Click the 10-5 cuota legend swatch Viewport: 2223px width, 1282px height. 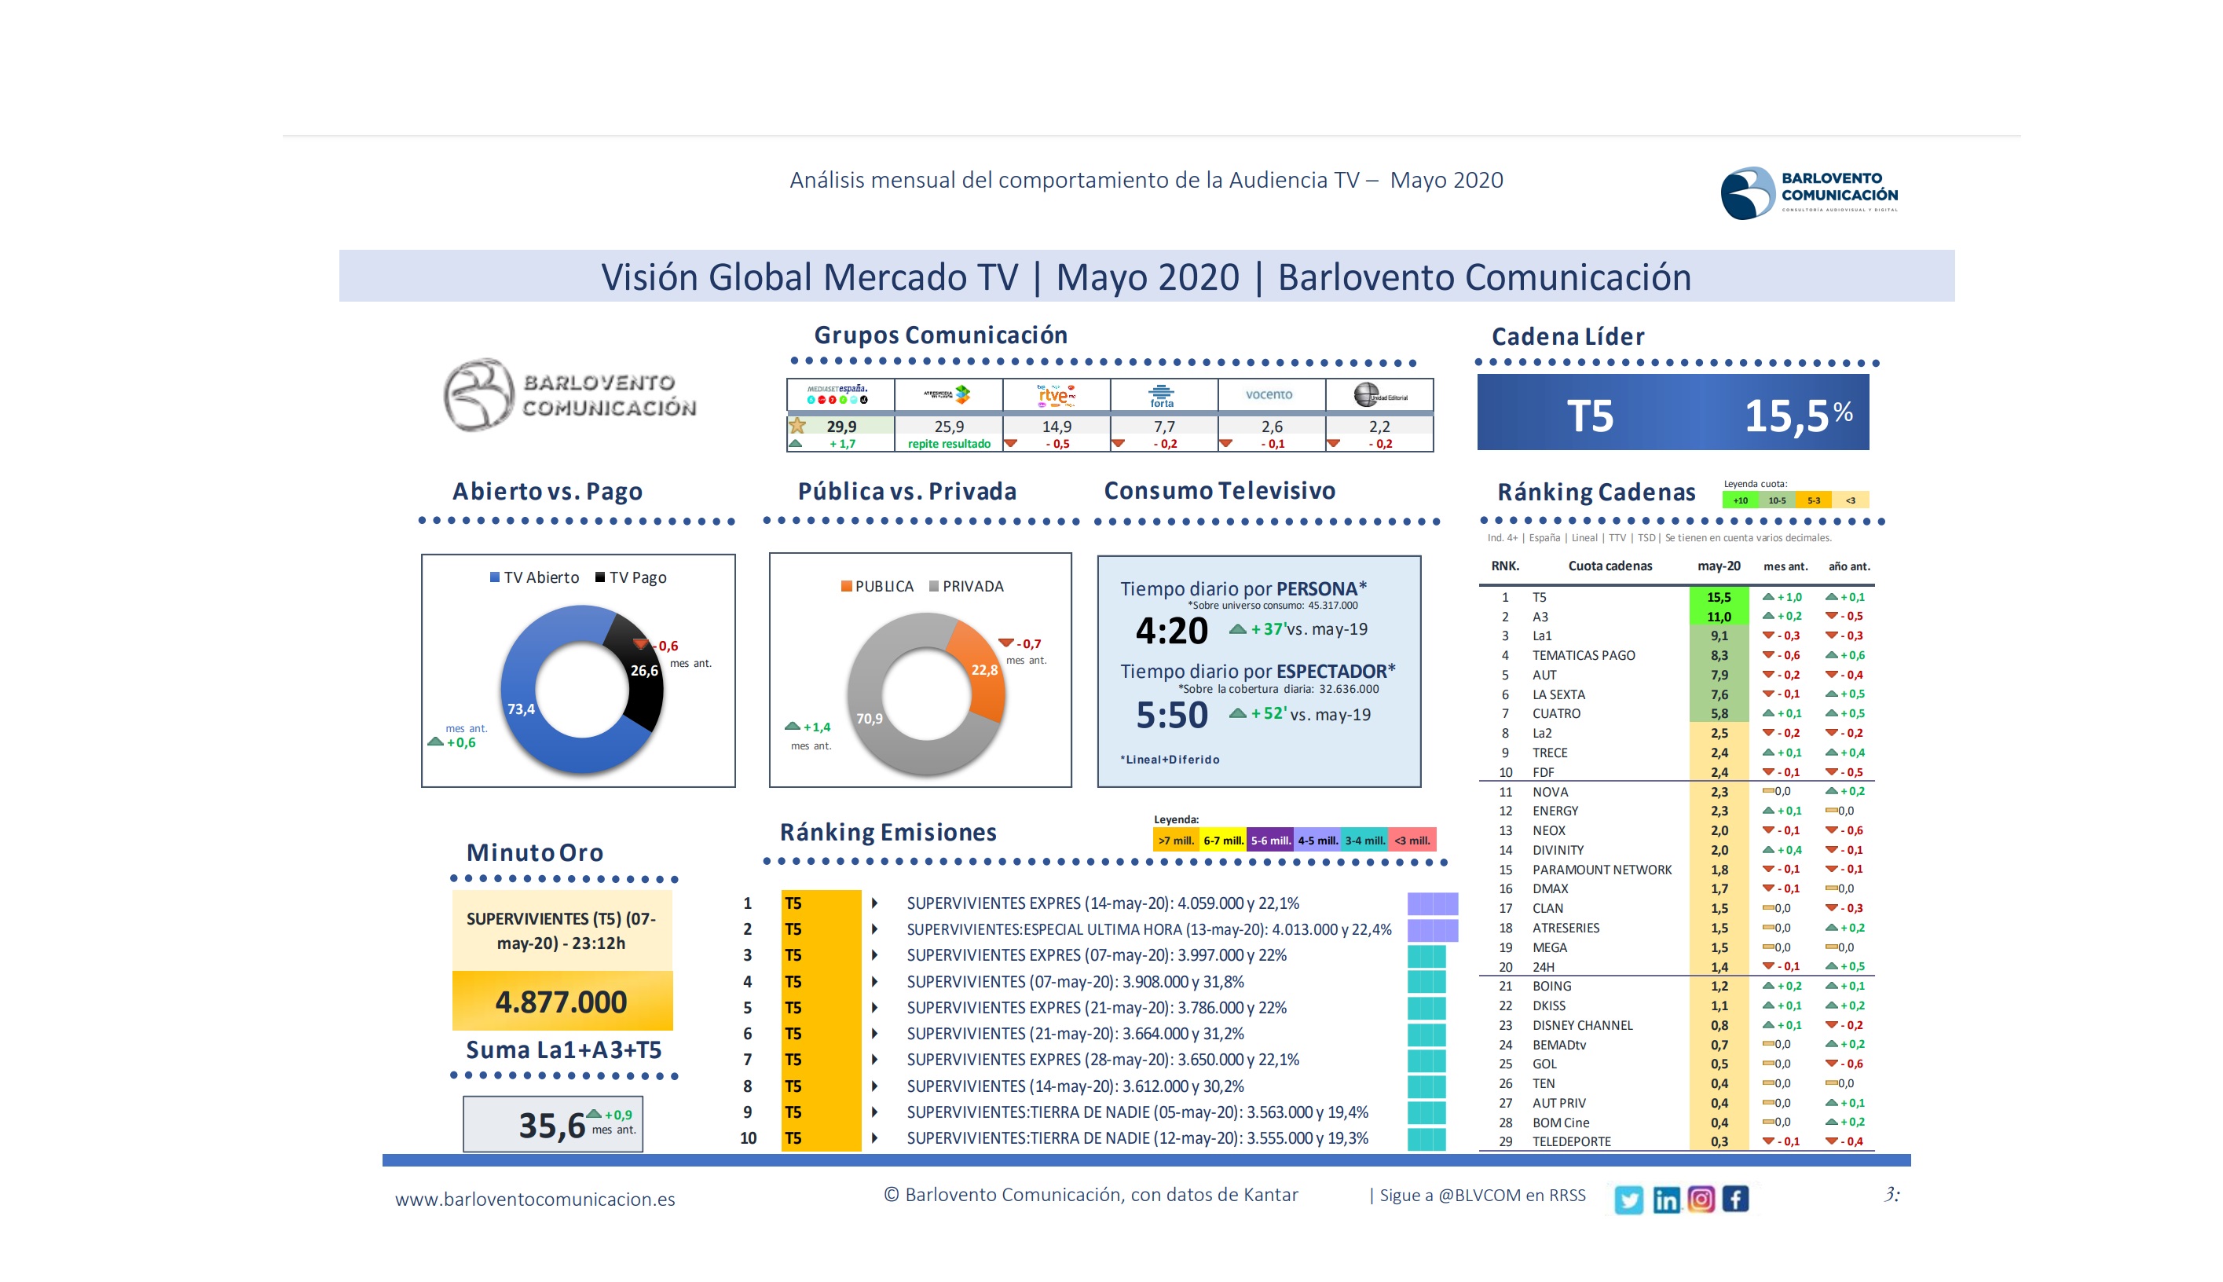pyautogui.click(x=1777, y=500)
